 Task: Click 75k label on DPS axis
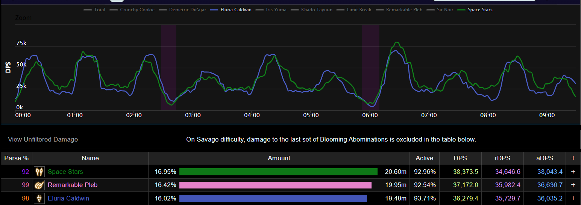pos(21,43)
